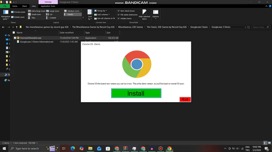Click the Search Google.exe 3 Demo box

coord(261,27)
